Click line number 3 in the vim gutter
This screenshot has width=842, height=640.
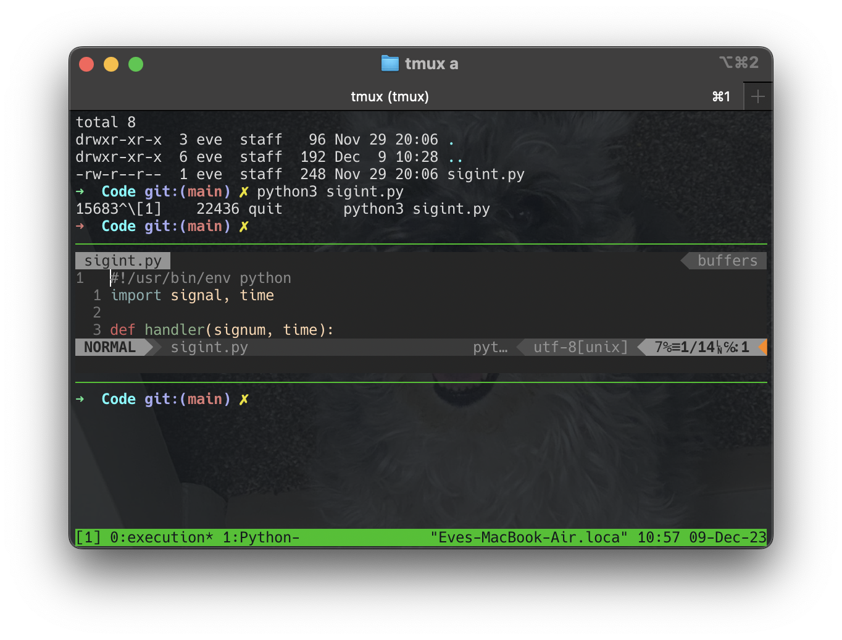click(x=96, y=330)
